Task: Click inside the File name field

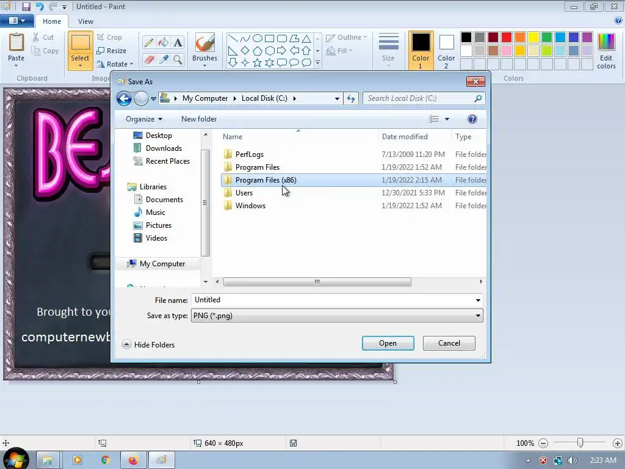Action: point(337,300)
